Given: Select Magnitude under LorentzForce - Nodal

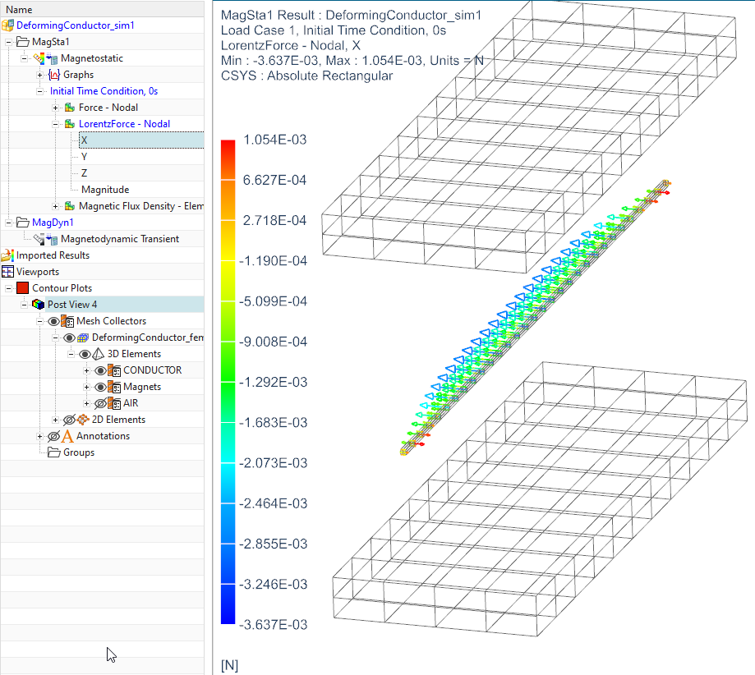Looking at the screenshot, I should point(104,190).
